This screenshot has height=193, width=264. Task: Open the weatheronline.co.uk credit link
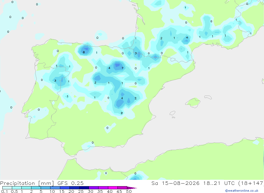coord(242,191)
